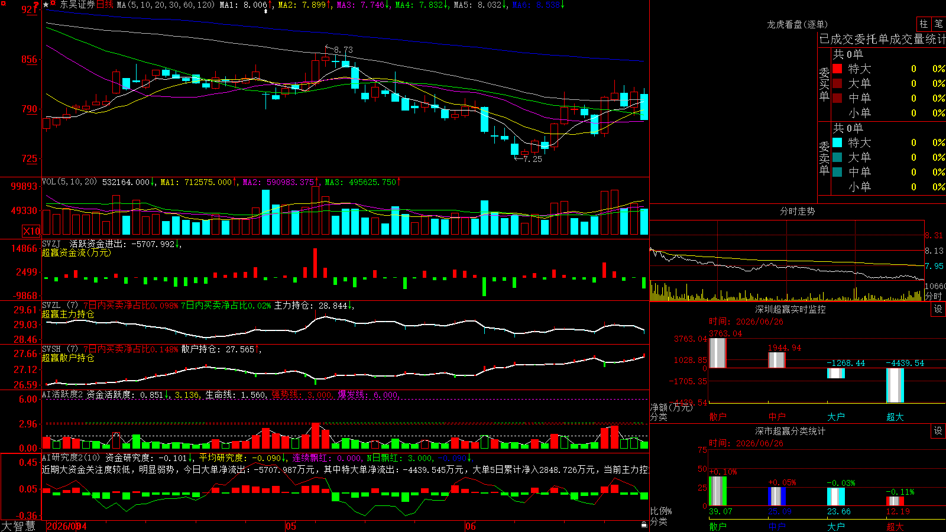Click the ×10 volume scale box
Viewport: 946px width, 532px height.
coord(31,231)
